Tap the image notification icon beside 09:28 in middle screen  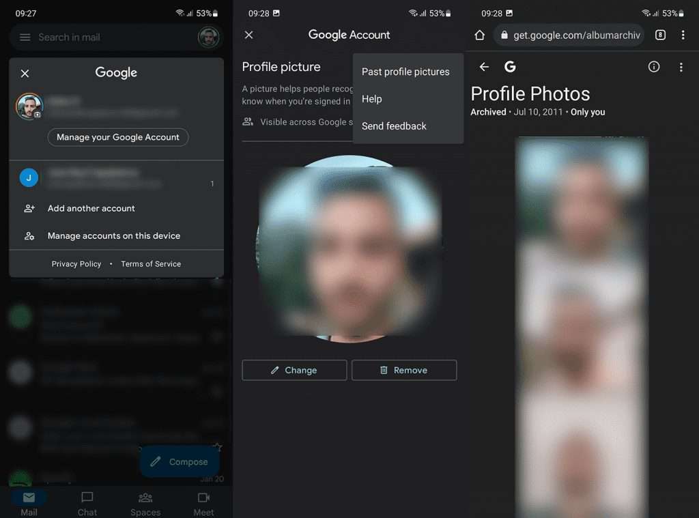pyautogui.click(x=276, y=13)
